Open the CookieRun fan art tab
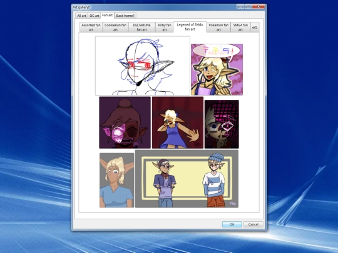This screenshot has height=253, width=338. pyautogui.click(x=115, y=27)
